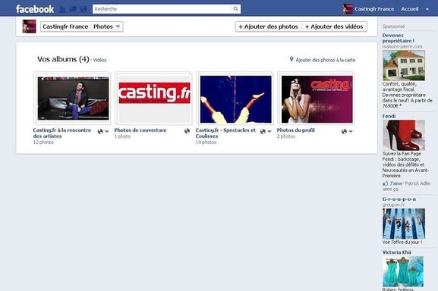Click '2 photos' count text
This screenshot has height=291, width=438.
coord(285,136)
